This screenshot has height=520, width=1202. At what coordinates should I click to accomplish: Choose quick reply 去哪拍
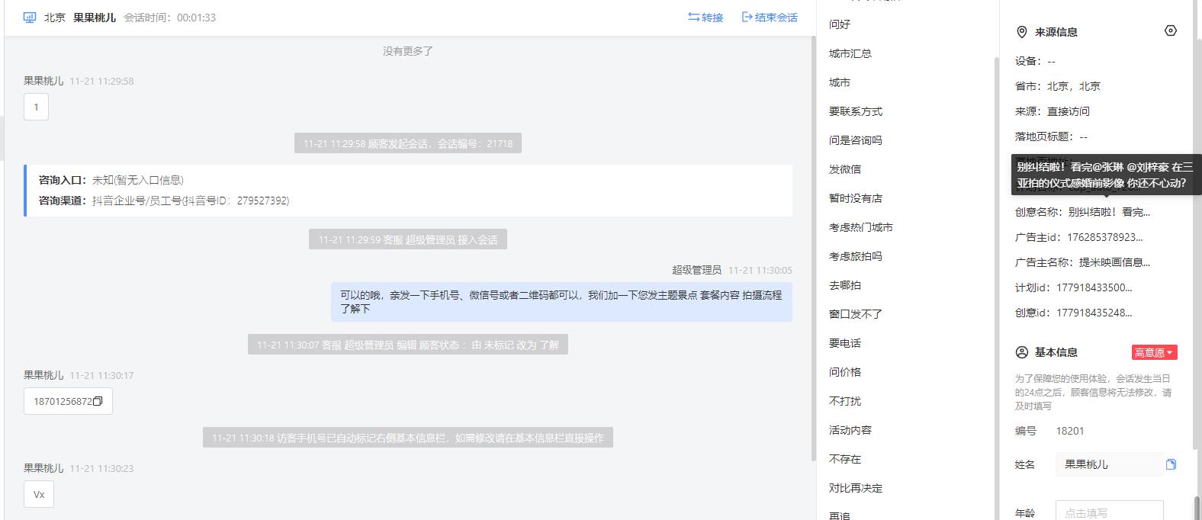coord(845,285)
